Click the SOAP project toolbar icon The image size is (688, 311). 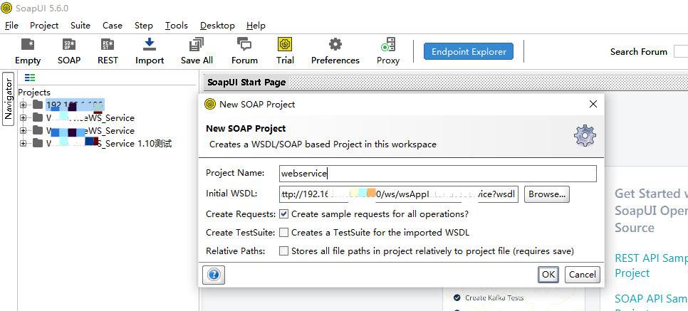pyautogui.click(x=69, y=51)
